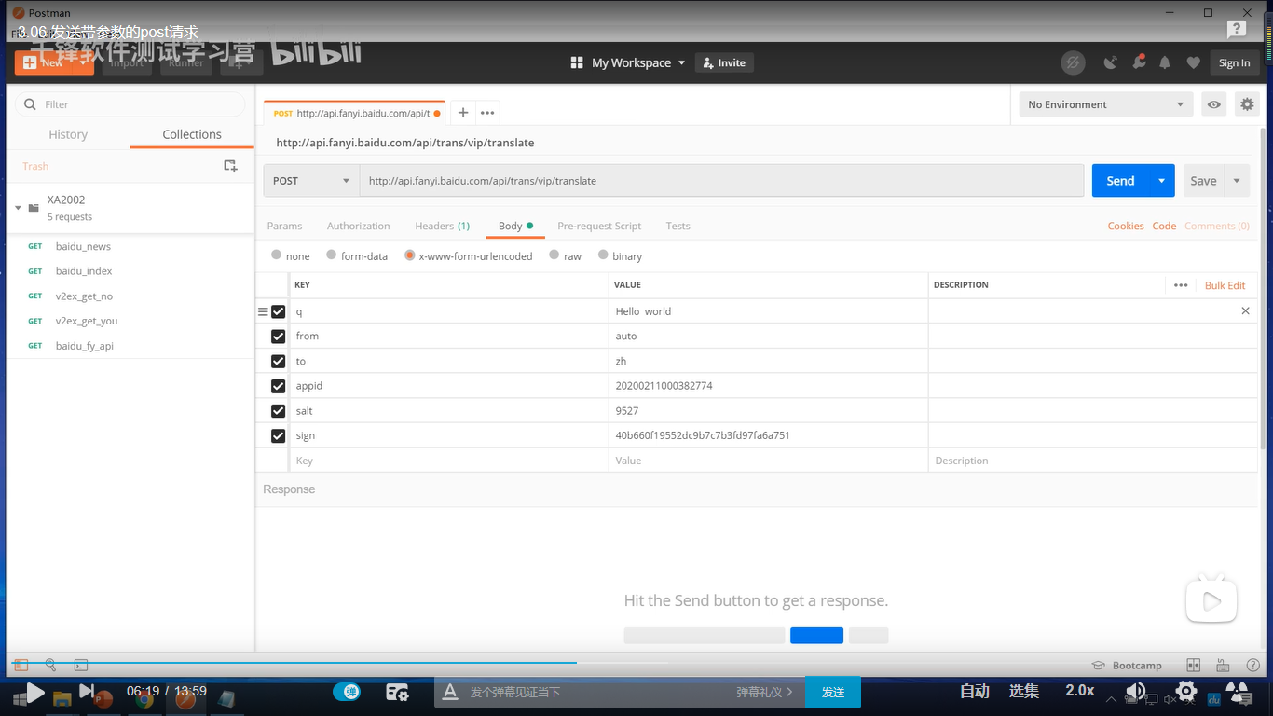The width and height of the screenshot is (1273, 716).
Task: Switch to the History sidebar tab
Action: click(x=68, y=134)
